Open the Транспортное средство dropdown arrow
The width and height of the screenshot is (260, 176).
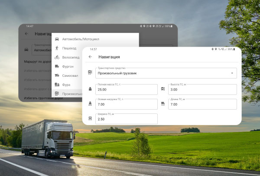point(232,73)
